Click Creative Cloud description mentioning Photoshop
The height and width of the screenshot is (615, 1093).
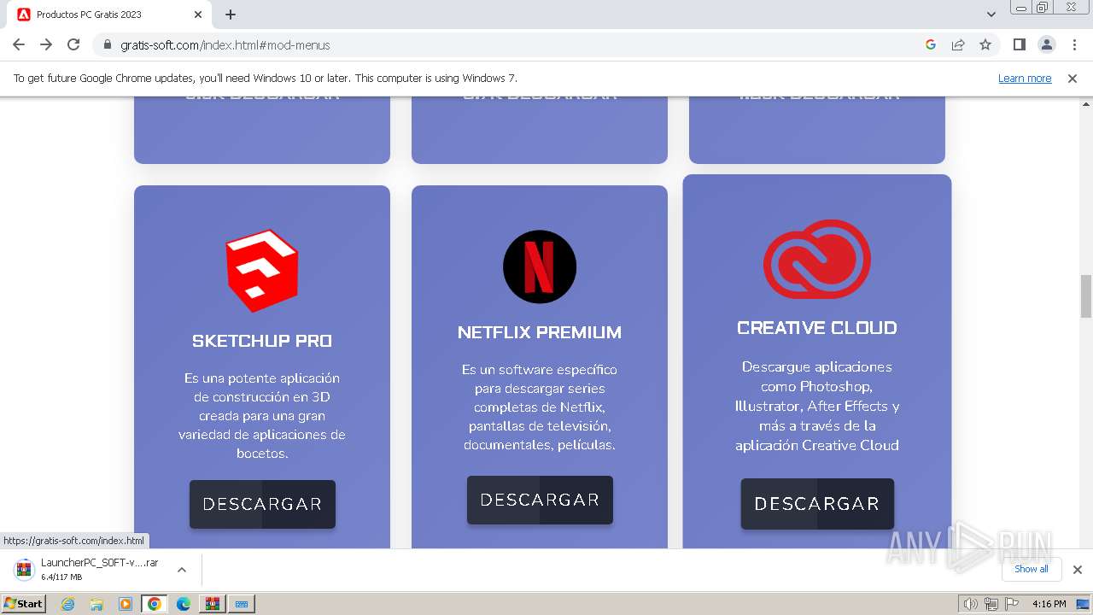tap(817, 406)
